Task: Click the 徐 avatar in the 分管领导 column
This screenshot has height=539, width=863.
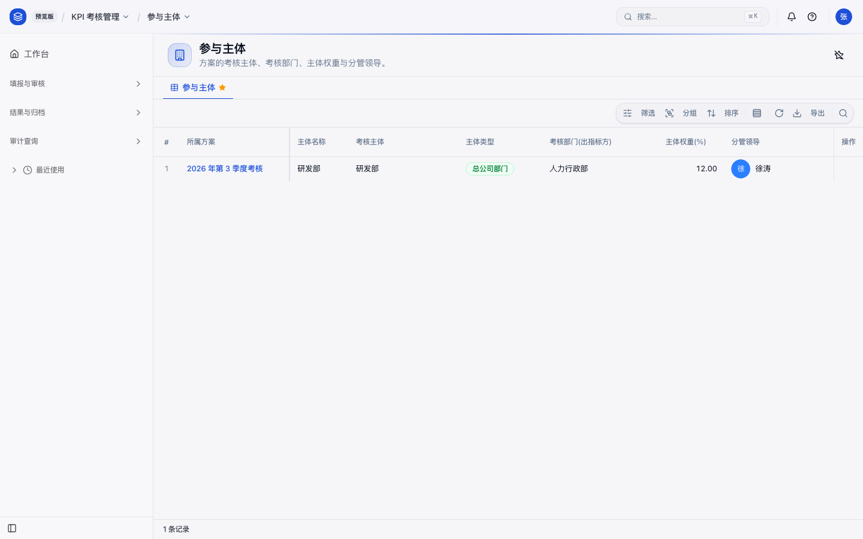Action: point(741,169)
